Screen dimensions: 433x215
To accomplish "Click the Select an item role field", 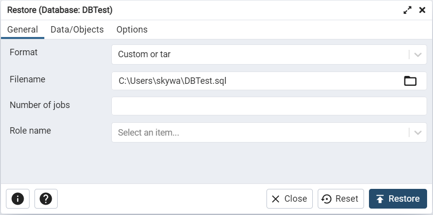I will point(260,133).
